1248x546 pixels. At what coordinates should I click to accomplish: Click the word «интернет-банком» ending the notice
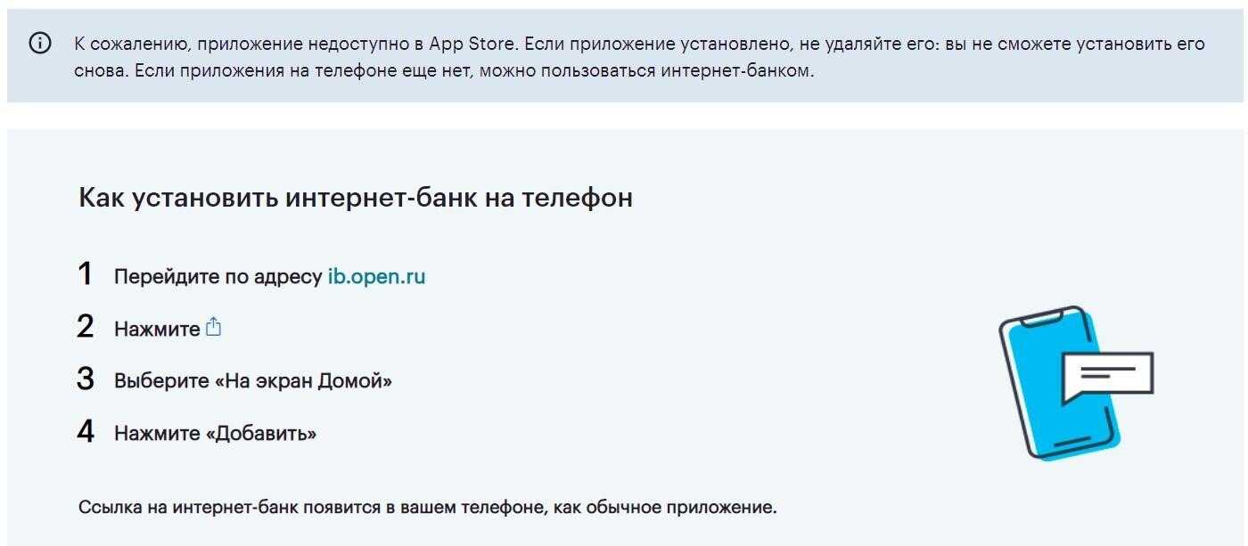point(737,70)
